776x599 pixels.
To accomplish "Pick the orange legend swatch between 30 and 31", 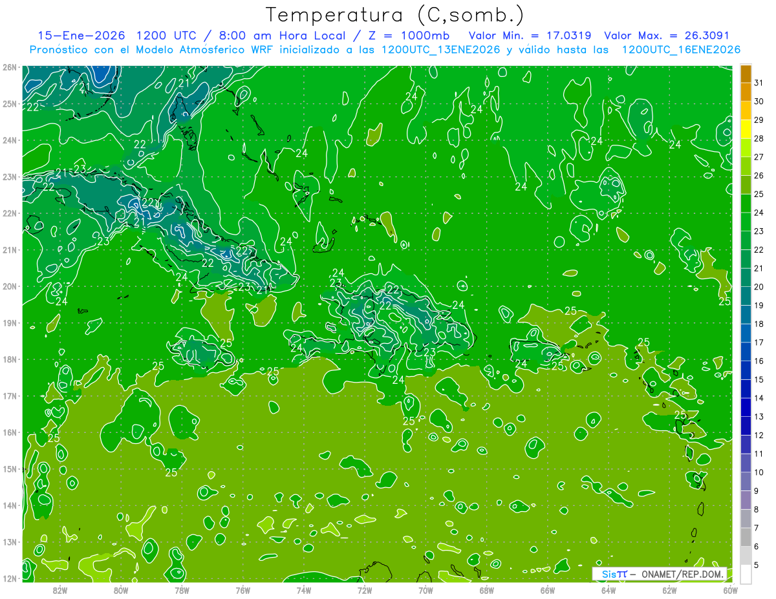I will (746, 92).
